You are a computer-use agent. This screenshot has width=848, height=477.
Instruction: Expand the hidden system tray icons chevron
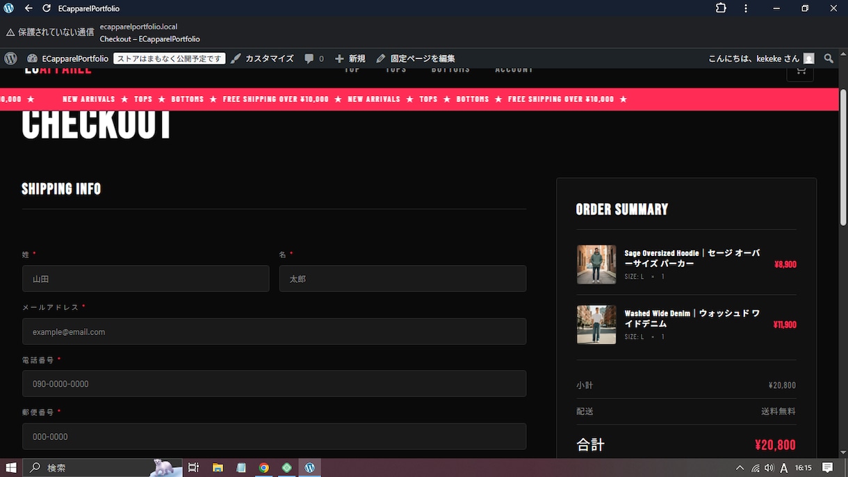pyautogui.click(x=740, y=468)
